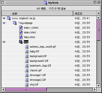The width and height of the screenshot is (102, 93).
Task: Select the file name baby.GIF
Action: coord(35,51)
